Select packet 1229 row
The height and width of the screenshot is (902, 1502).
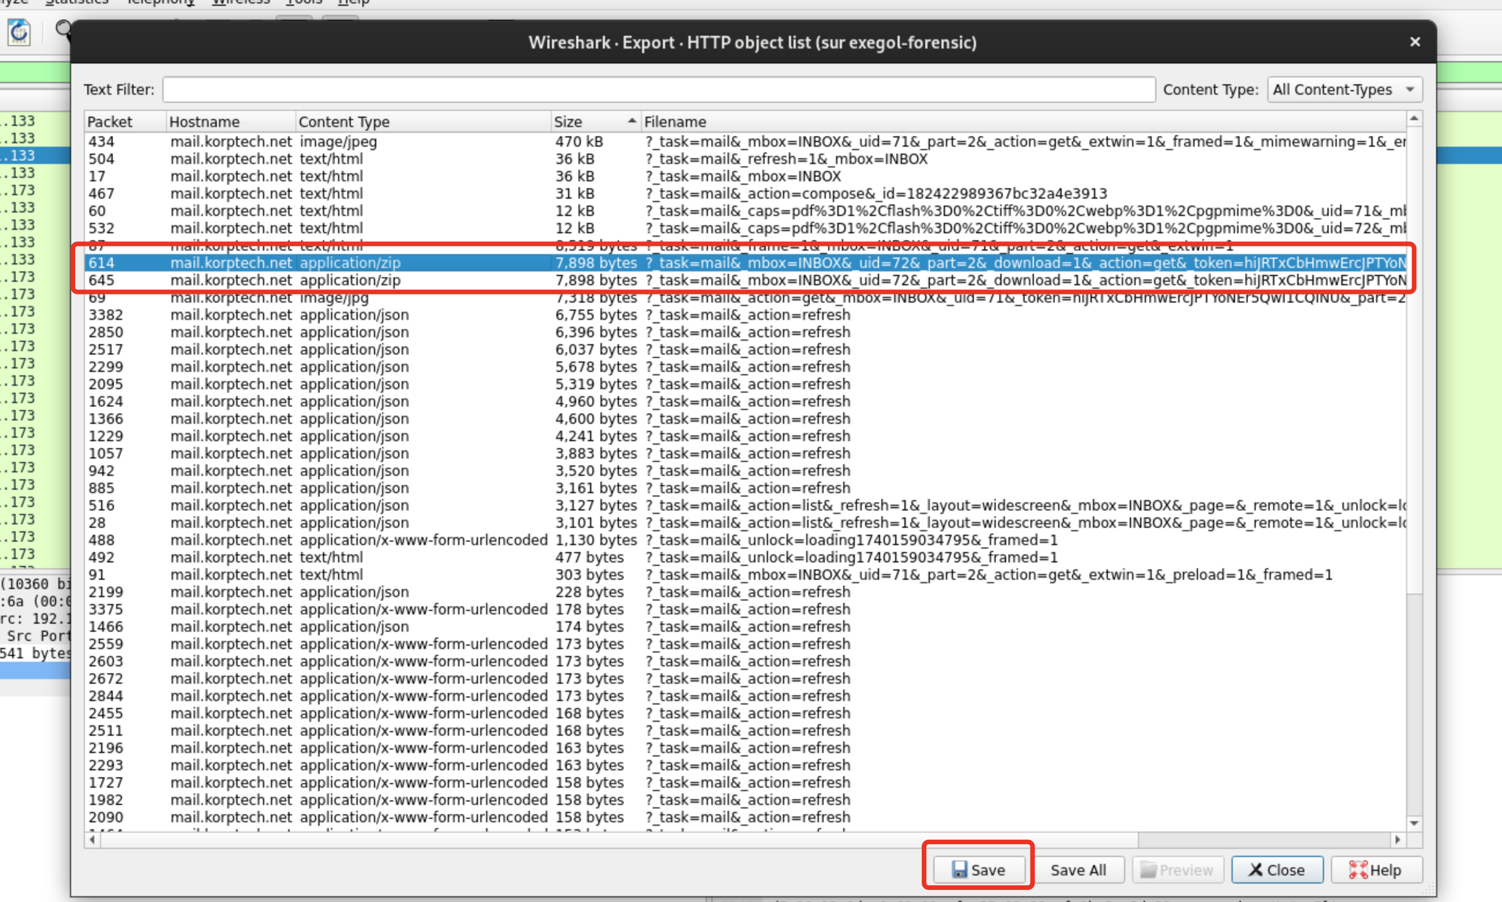point(746,436)
